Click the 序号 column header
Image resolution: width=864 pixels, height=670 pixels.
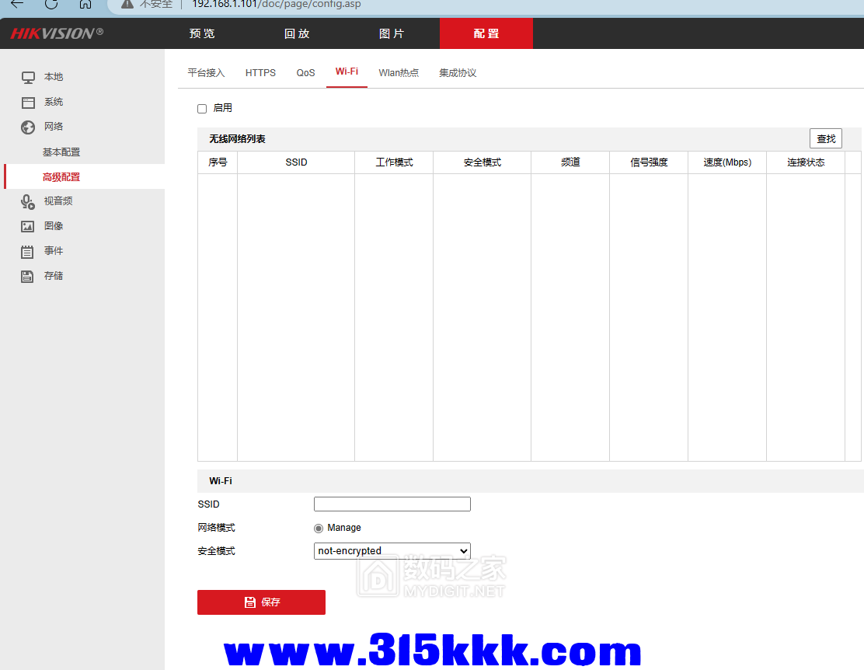click(x=218, y=162)
